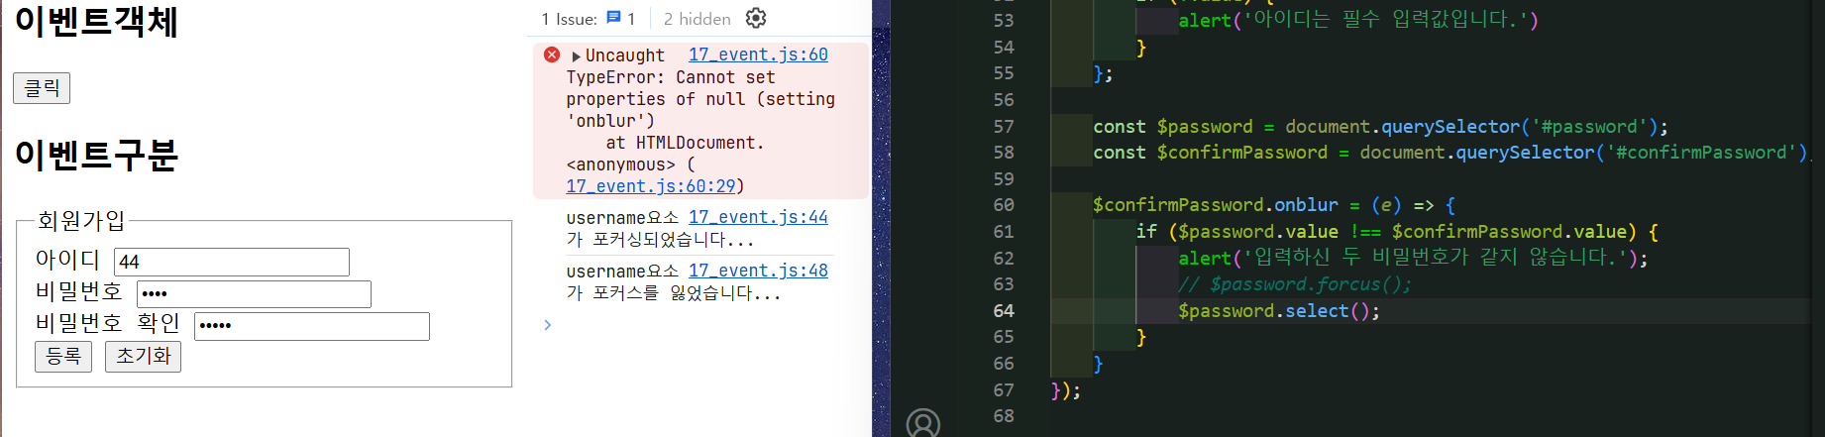Screen dimensions: 1825x437
Task: Click the console input prompt chevron
Action: (x=548, y=324)
